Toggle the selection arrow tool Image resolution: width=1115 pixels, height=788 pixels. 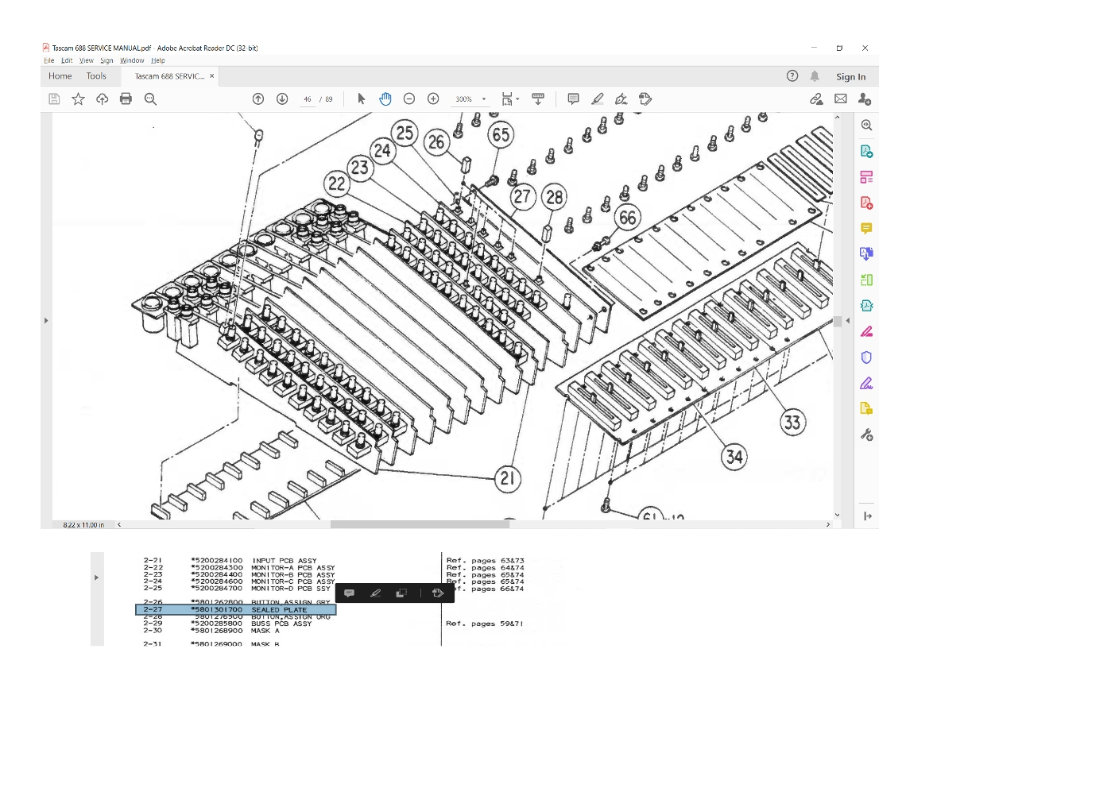[x=362, y=99]
